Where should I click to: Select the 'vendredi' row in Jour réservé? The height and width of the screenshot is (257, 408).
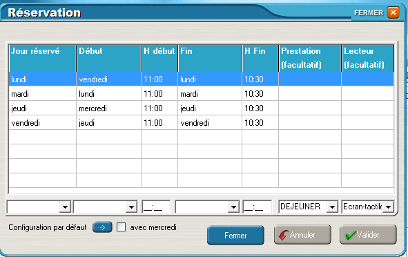click(x=43, y=123)
